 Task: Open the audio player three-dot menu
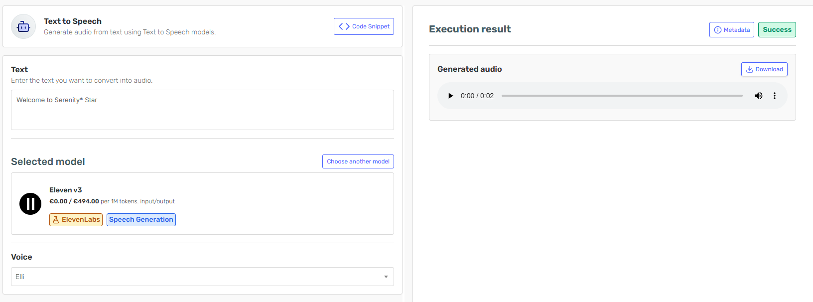tap(775, 96)
